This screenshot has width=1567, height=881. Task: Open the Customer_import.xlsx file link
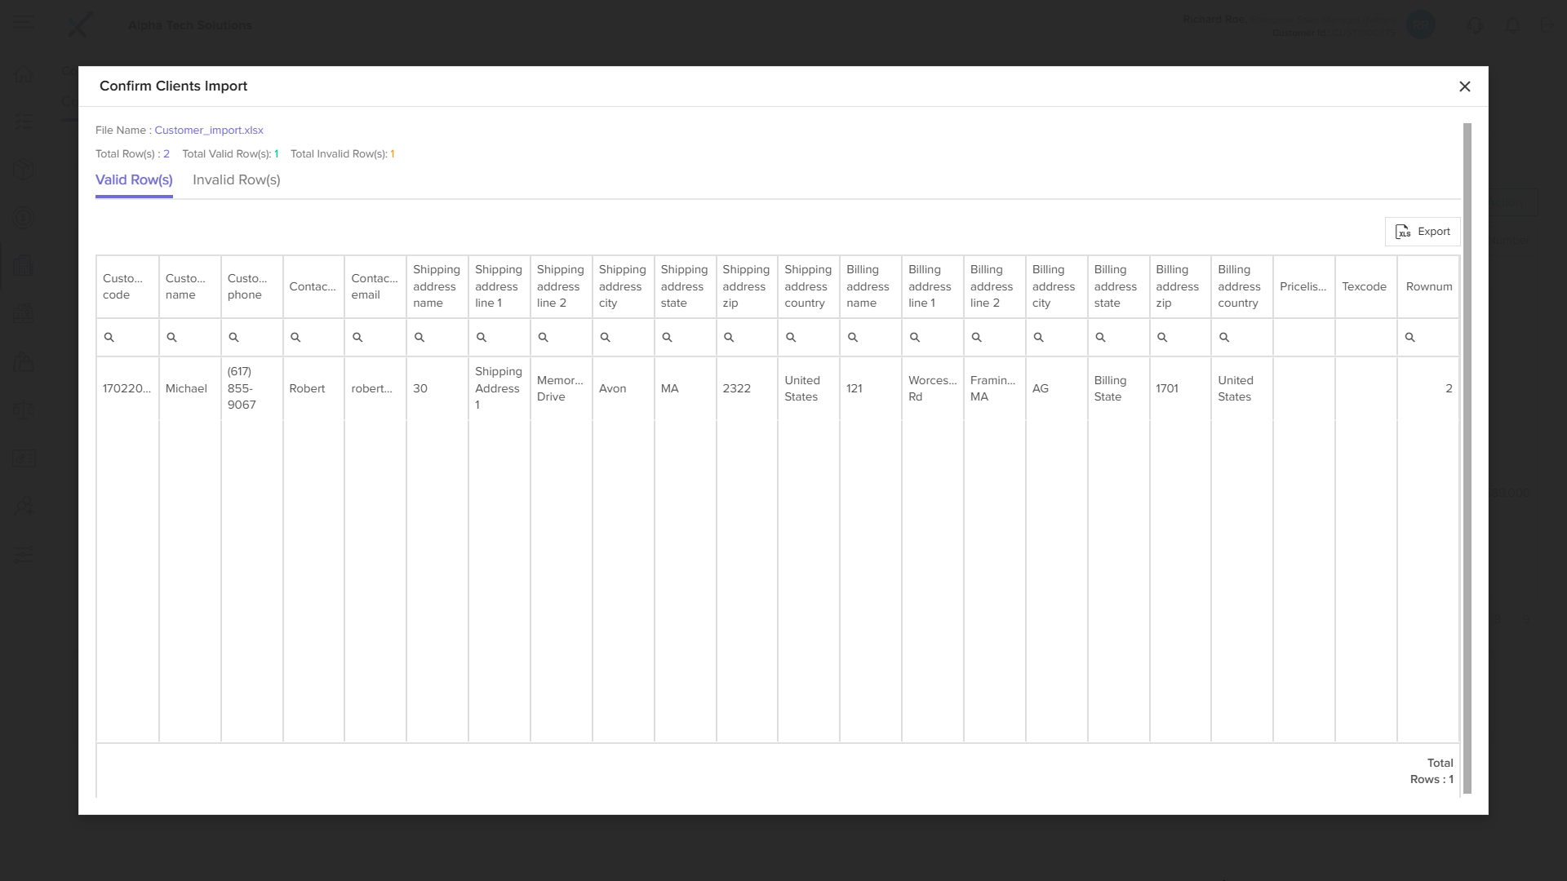(x=209, y=131)
